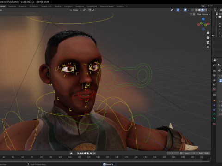
Task: Select material preview viewport shading
Action: click(x=203, y=10)
